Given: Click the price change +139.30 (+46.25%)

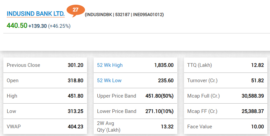Looking at the screenshot, I should pos(49,26).
